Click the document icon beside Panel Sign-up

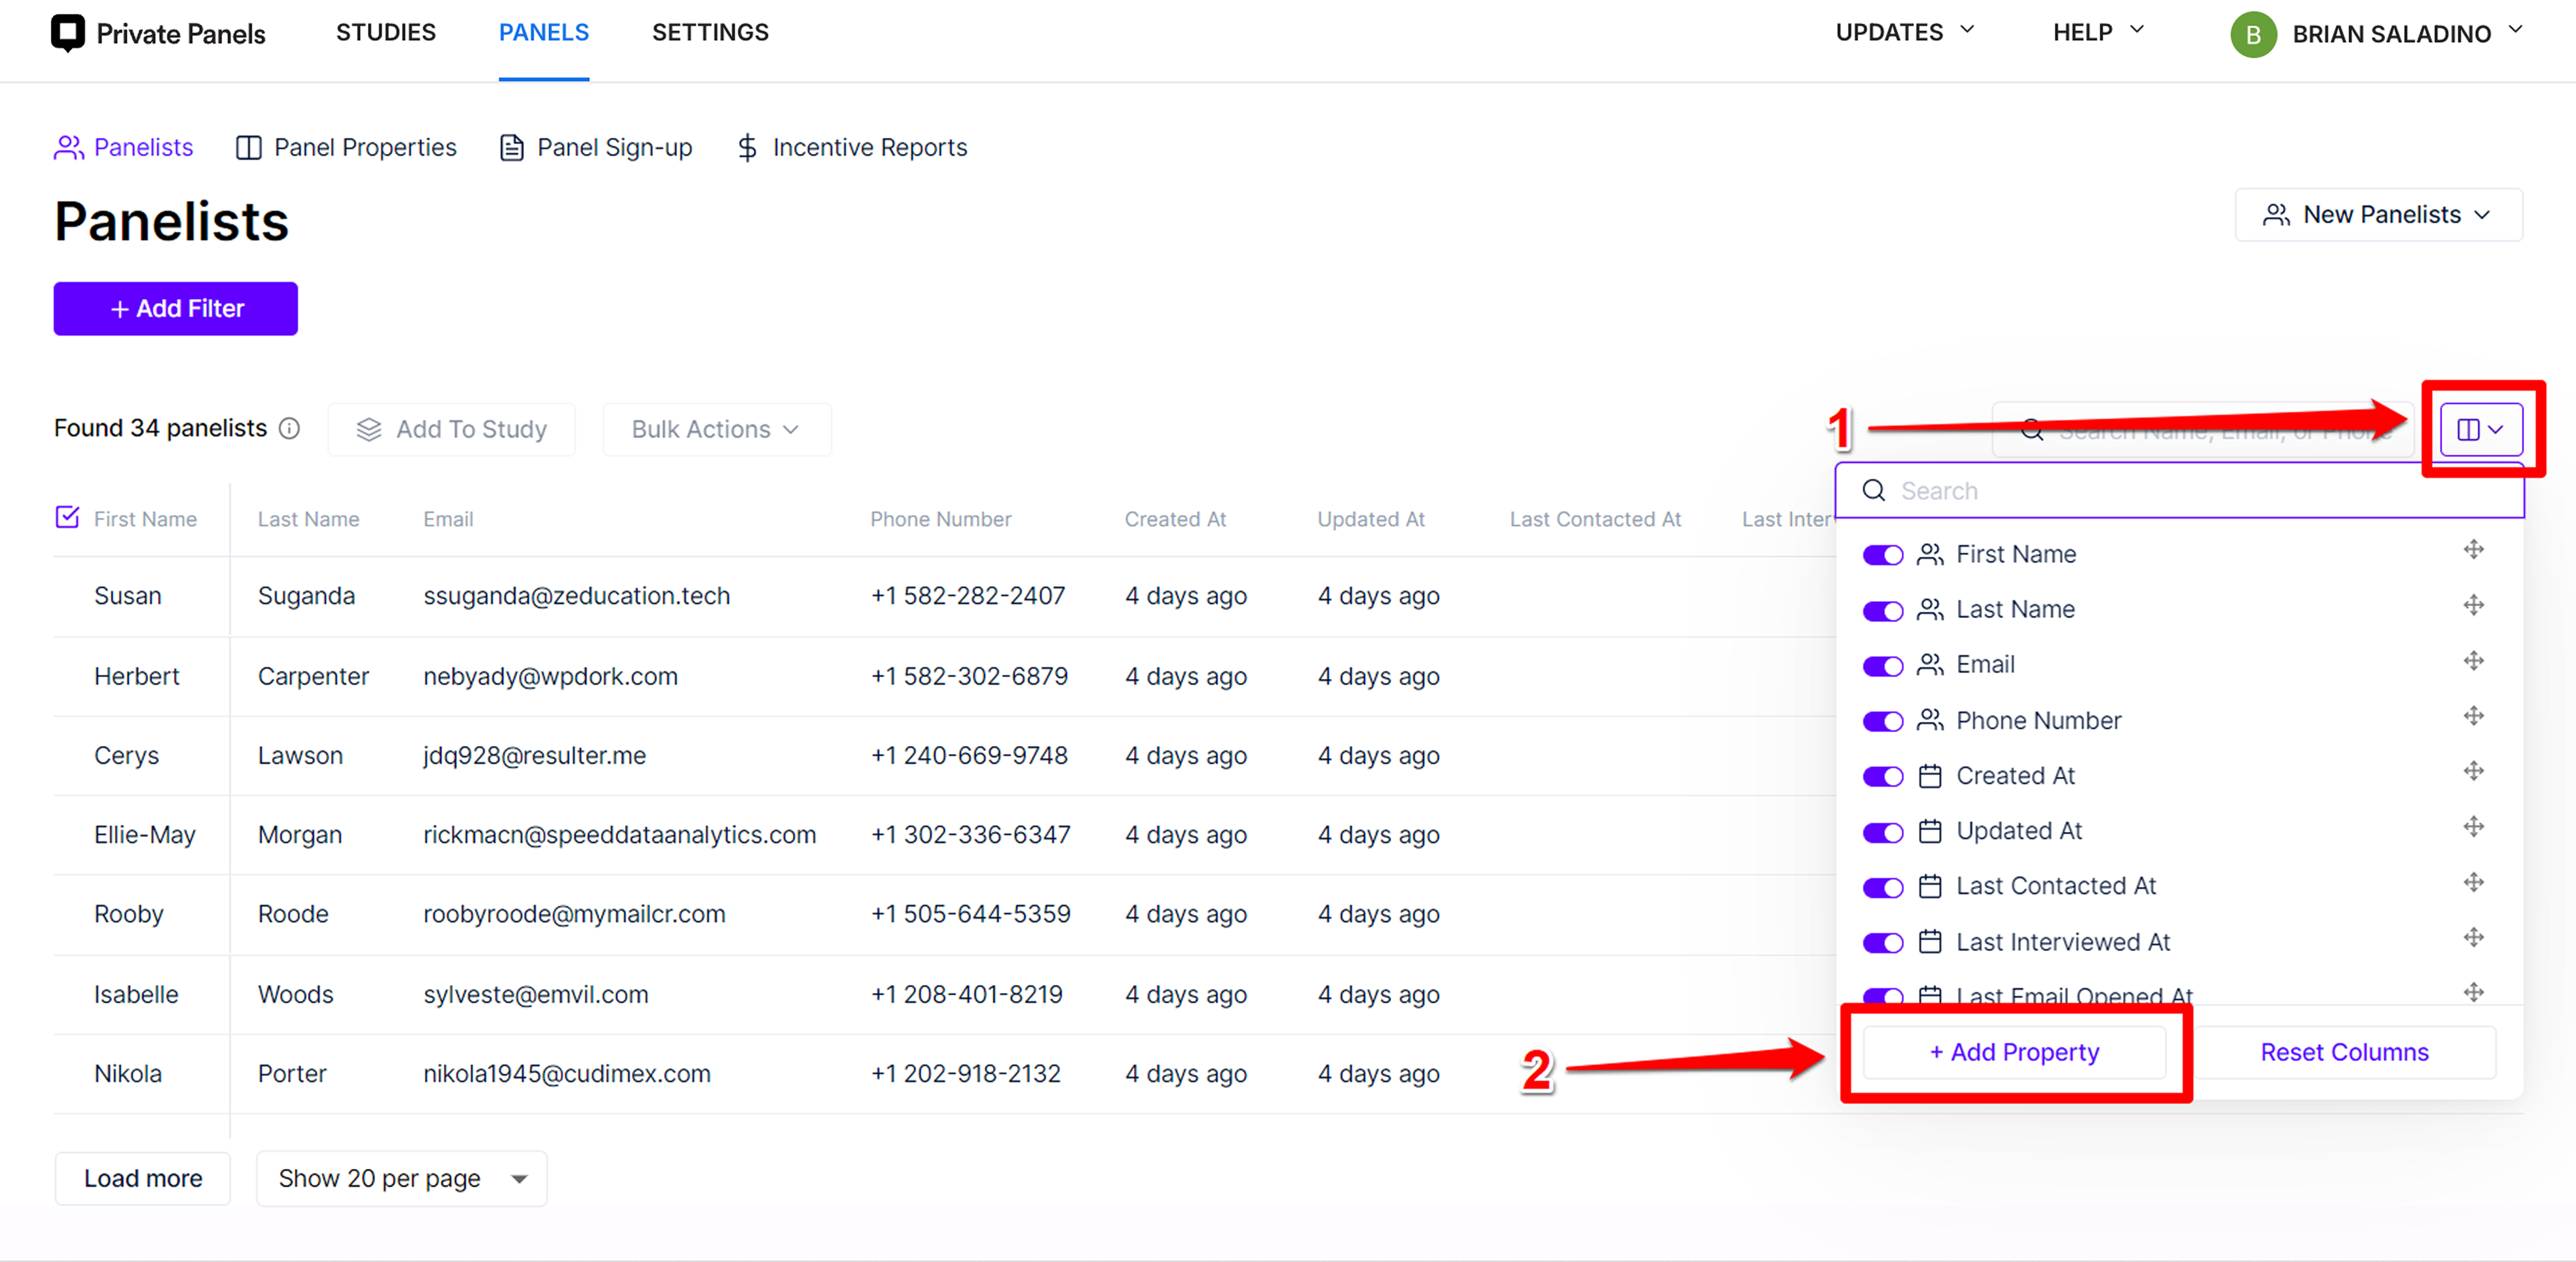pyautogui.click(x=512, y=148)
